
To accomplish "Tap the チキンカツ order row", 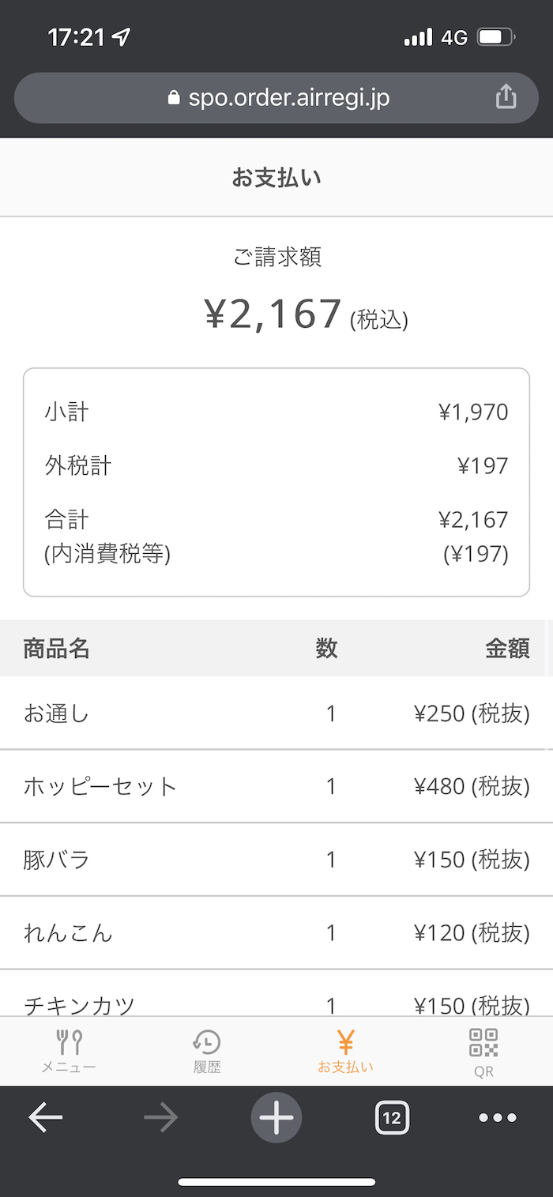I will pyautogui.click(x=275, y=1003).
